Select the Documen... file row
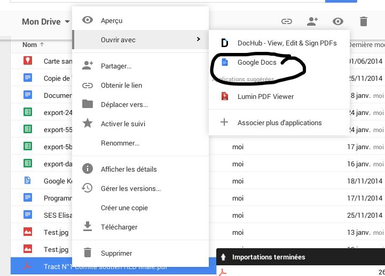 42,95
